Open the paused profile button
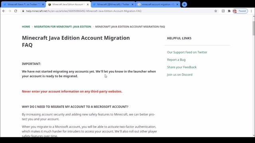 click(240, 11)
